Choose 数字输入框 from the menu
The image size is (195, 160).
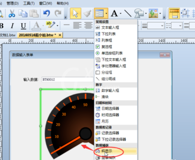[x=115, y=90]
